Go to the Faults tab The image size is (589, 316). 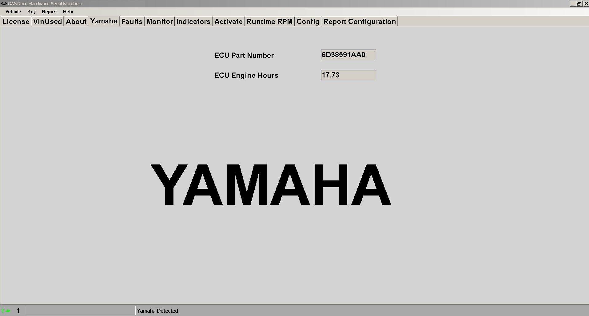tap(132, 22)
